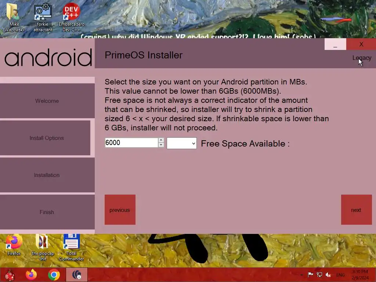Open Firefox from the taskbar

[x=31, y=275]
